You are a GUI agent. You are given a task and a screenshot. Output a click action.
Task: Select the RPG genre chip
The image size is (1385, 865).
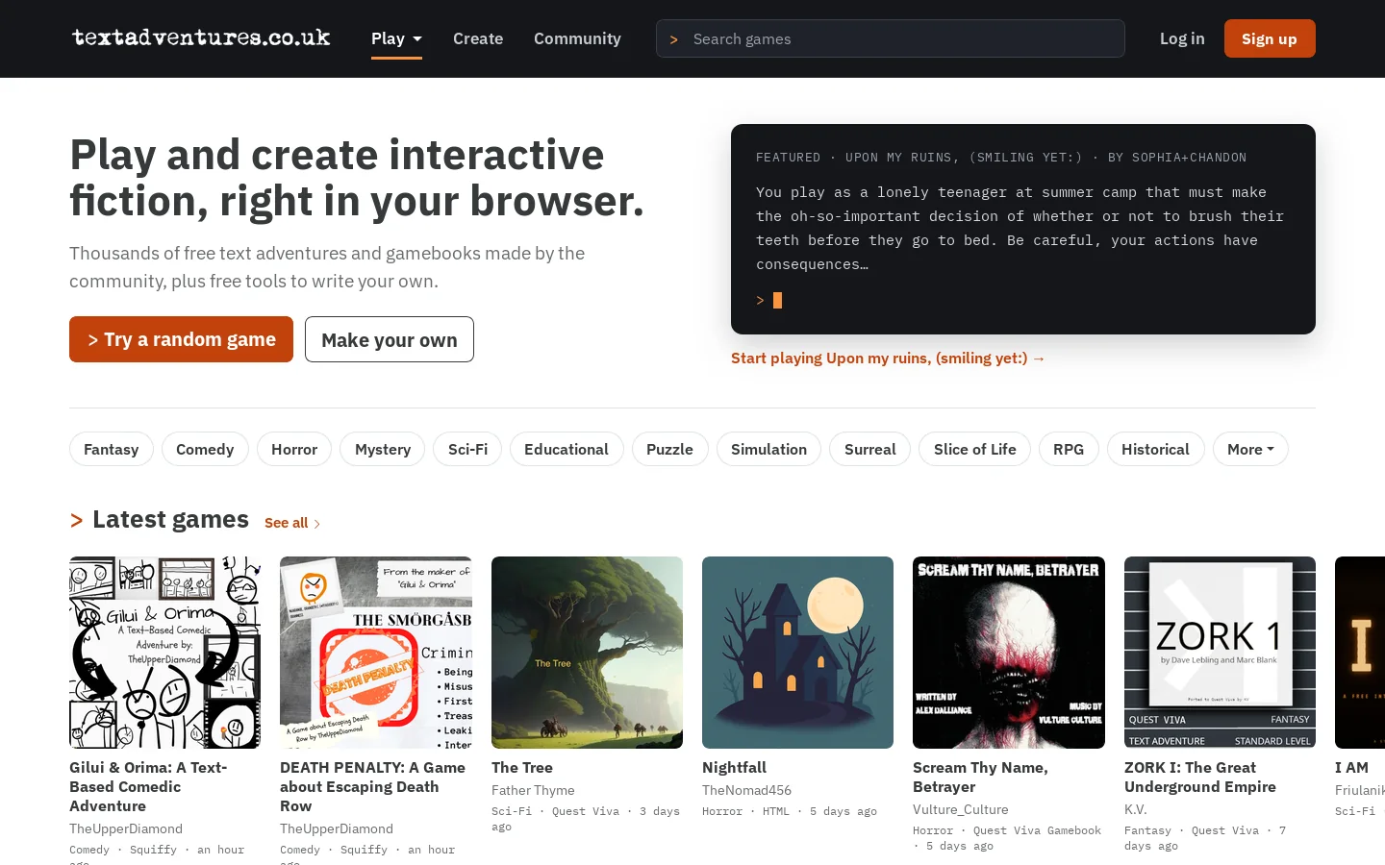(x=1069, y=449)
